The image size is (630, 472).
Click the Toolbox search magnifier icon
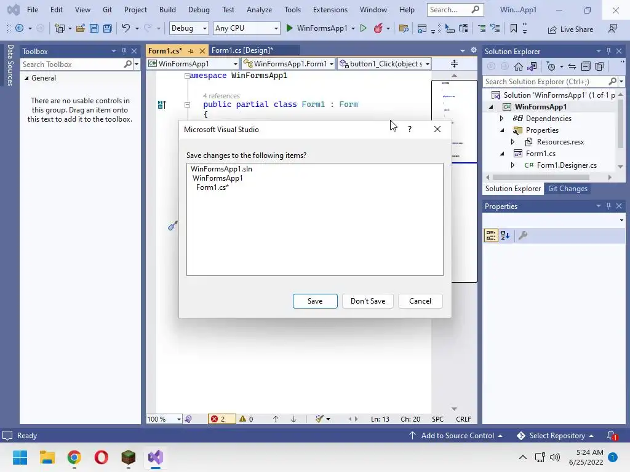point(128,64)
